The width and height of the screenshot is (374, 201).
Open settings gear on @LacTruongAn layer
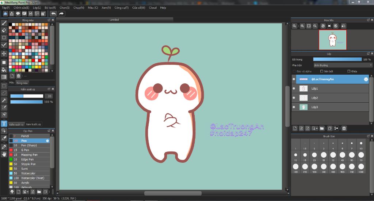pyautogui.click(x=366, y=79)
